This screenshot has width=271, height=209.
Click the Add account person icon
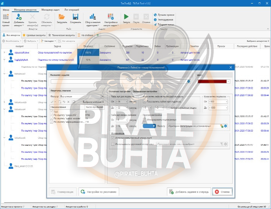point(19,17)
